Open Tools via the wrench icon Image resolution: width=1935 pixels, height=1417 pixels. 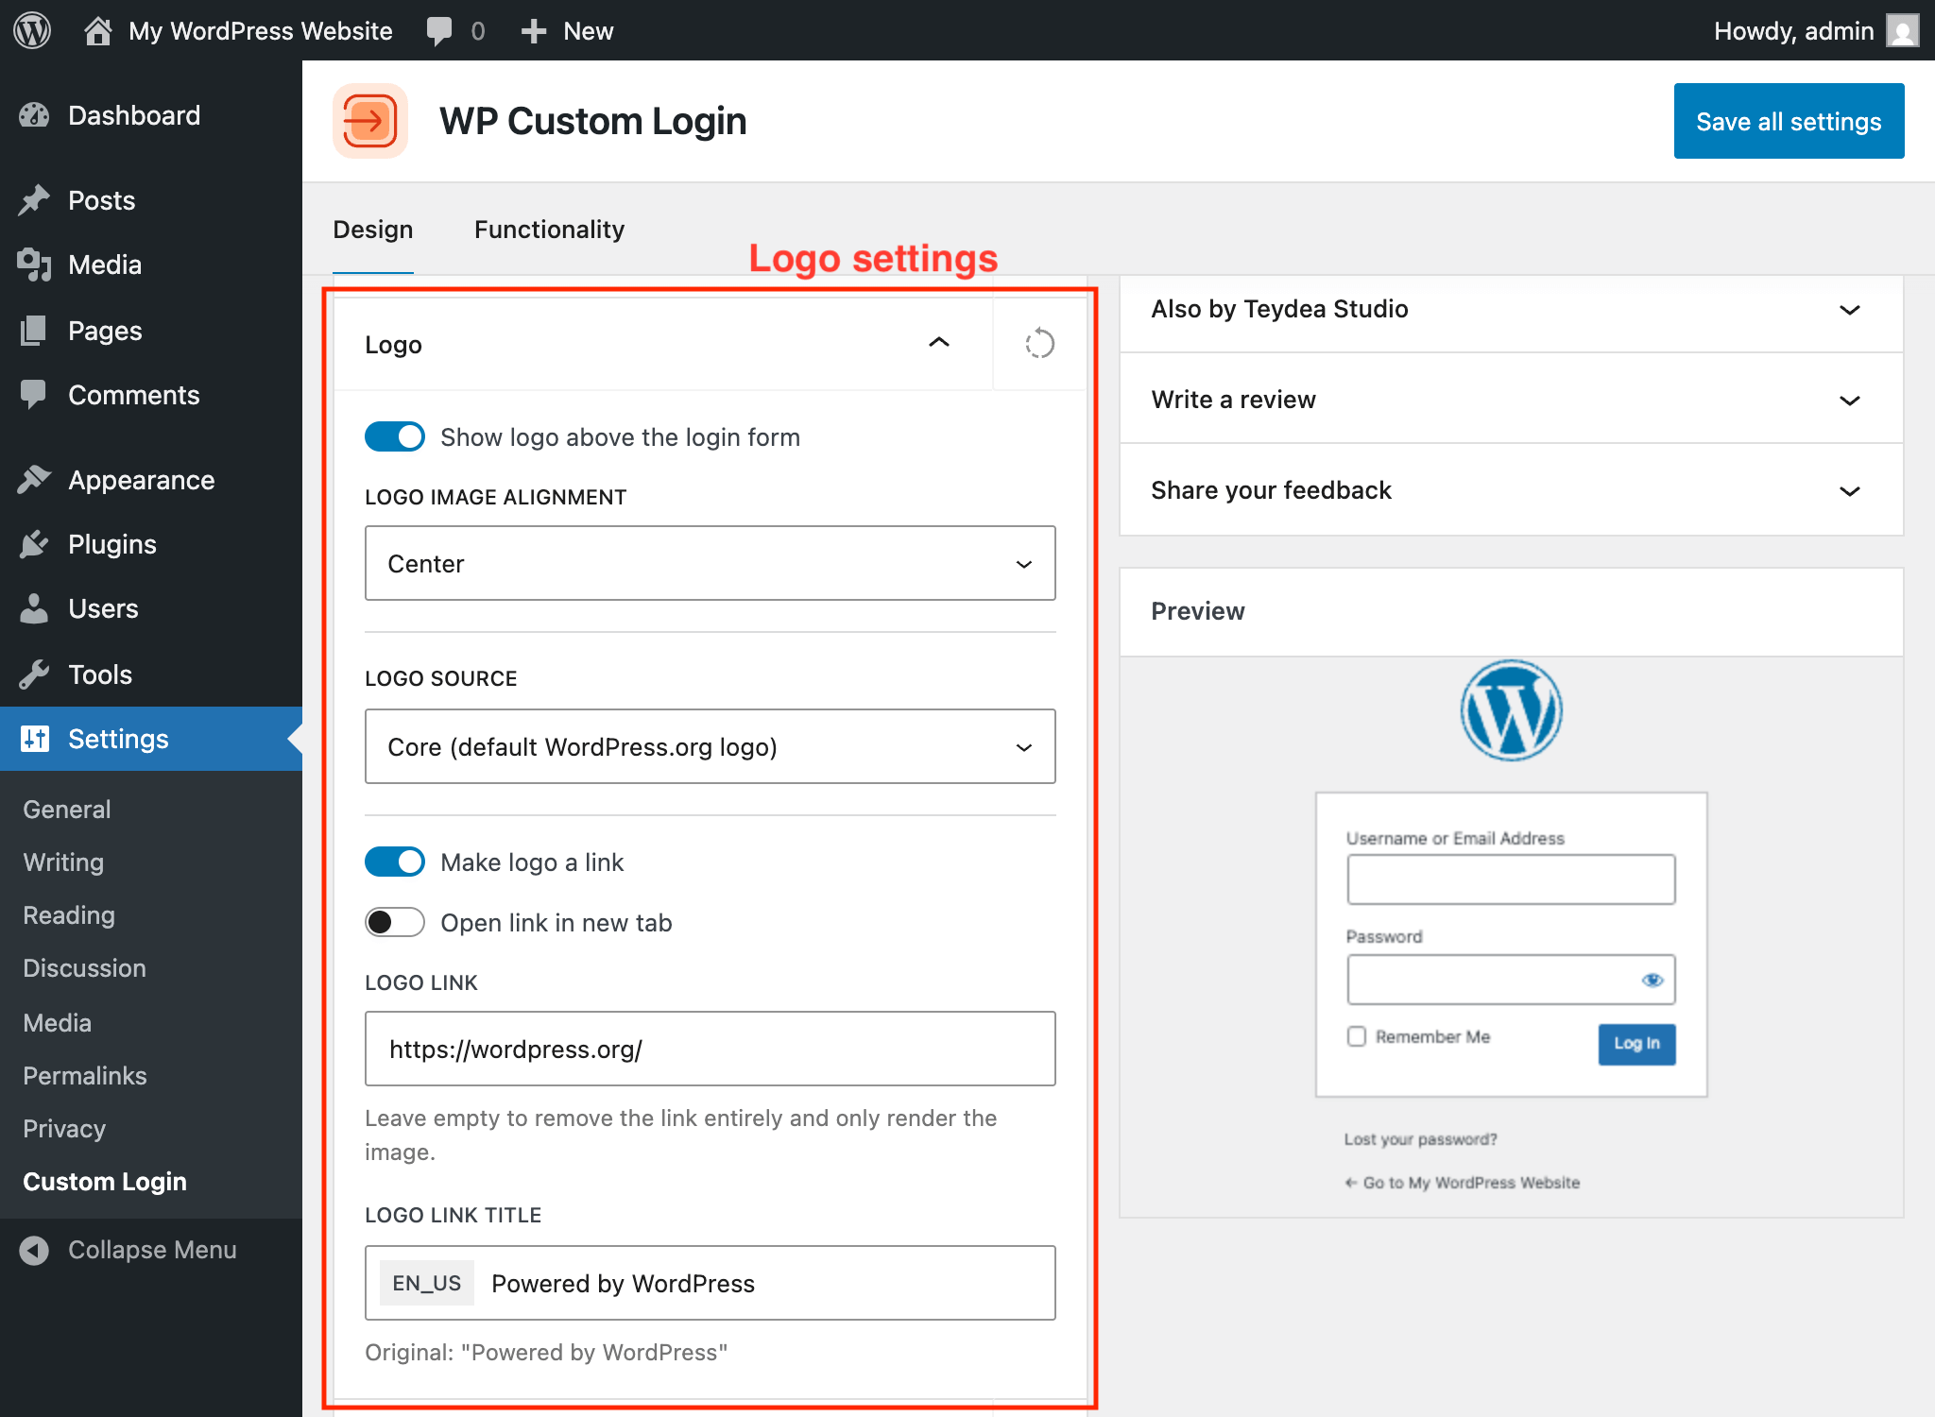[x=34, y=674]
